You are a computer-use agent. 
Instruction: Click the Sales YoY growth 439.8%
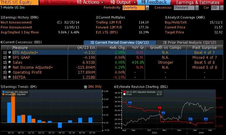tap(138, 63)
